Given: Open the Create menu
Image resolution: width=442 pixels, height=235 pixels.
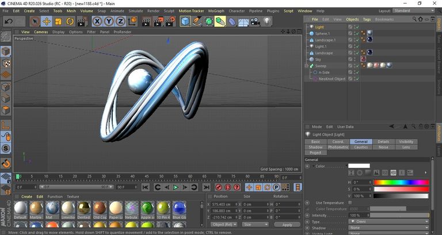Looking at the screenshot, I should point(29,11).
